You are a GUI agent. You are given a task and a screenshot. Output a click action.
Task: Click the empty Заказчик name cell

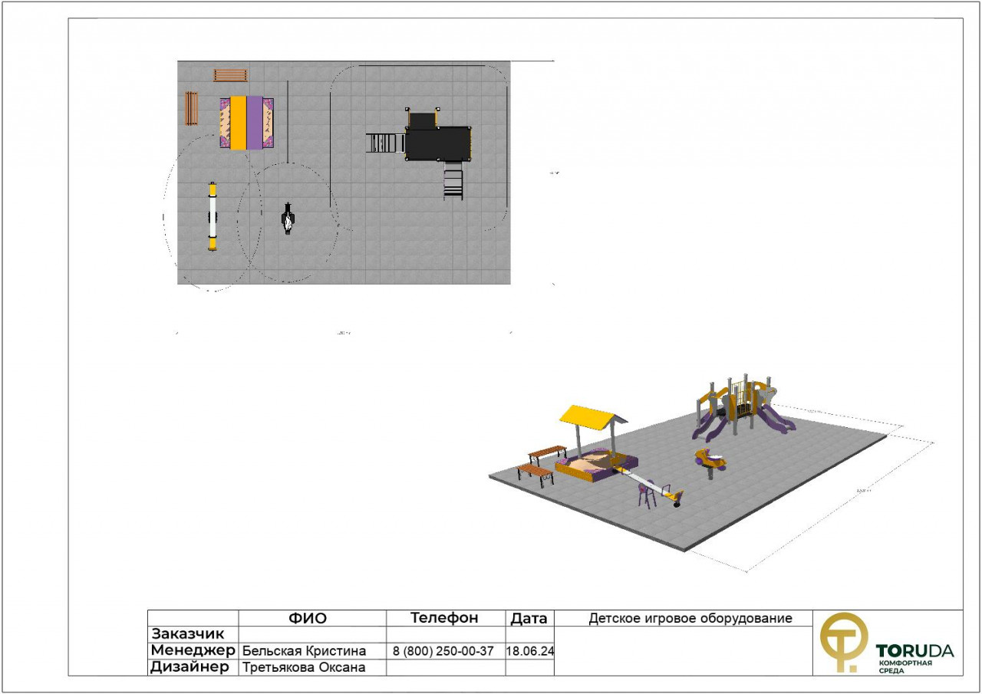point(312,634)
